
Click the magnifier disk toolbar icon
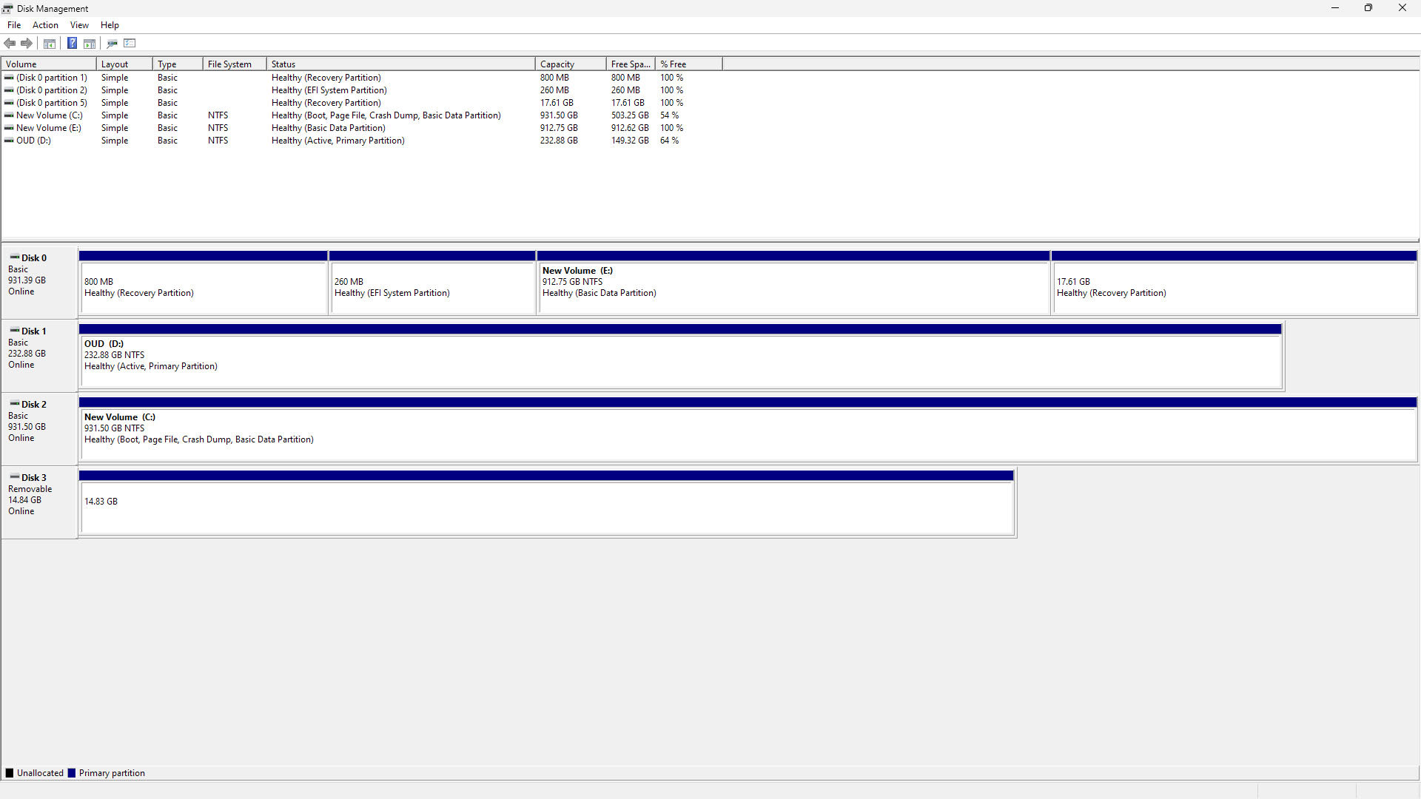[x=112, y=44]
